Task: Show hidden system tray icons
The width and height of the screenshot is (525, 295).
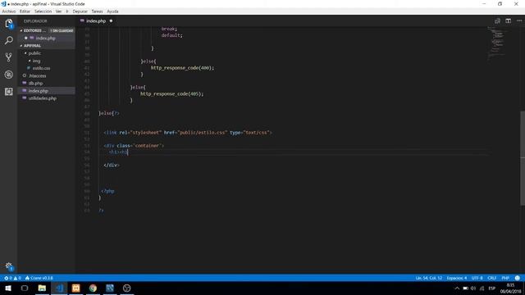Action: (x=457, y=288)
